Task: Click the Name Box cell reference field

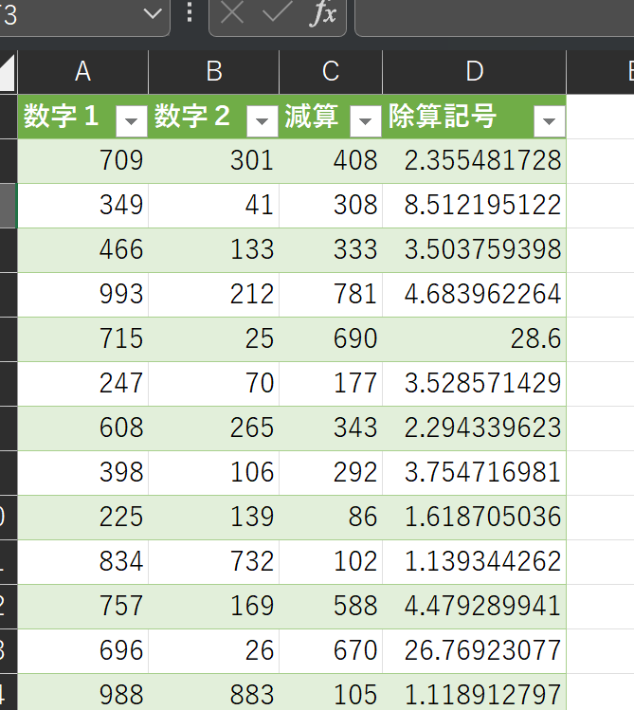Action: click(x=66, y=14)
